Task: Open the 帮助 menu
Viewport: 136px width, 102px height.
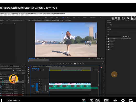Action: pos(27,15)
